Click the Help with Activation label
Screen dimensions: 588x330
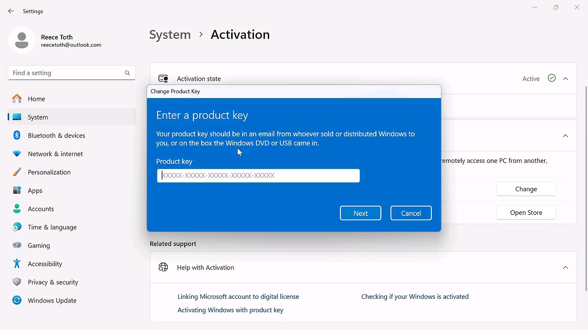(x=205, y=268)
